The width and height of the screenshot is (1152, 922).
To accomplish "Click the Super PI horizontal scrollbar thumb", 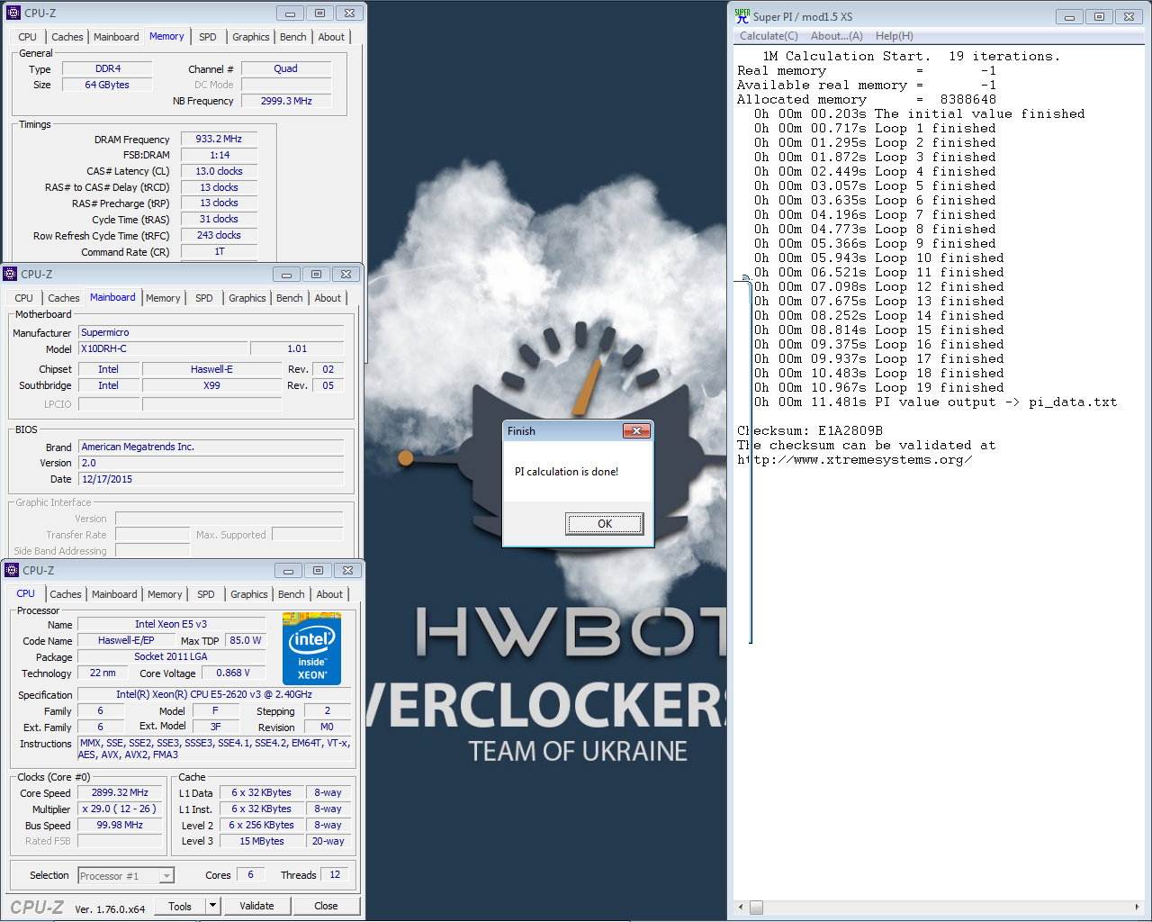I will (756, 908).
